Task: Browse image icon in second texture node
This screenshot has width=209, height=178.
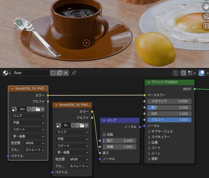Action: click(x=59, y=125)
